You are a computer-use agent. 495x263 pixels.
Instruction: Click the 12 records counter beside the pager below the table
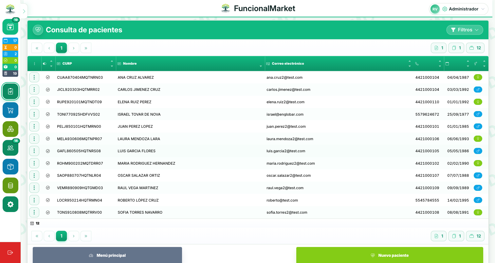coord(475,236)
